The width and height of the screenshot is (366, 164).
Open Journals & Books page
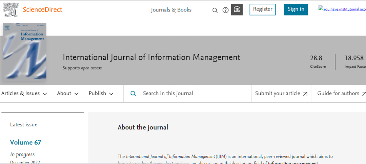pyautogui.click(x=171, y=10)
